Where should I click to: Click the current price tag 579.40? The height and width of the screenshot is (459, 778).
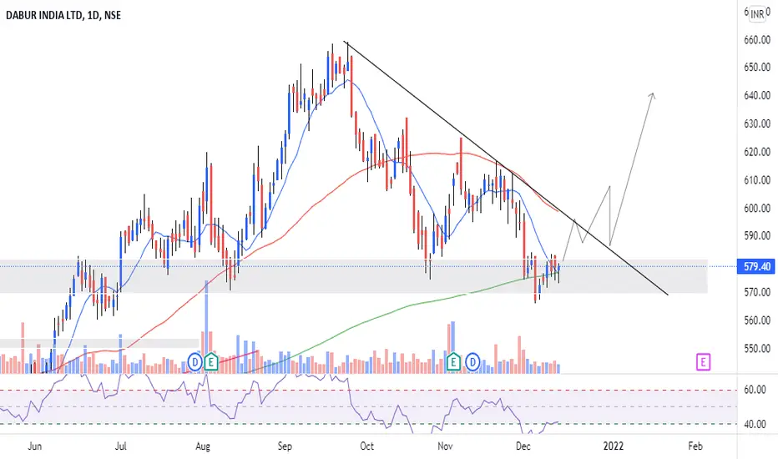[756, 267]
